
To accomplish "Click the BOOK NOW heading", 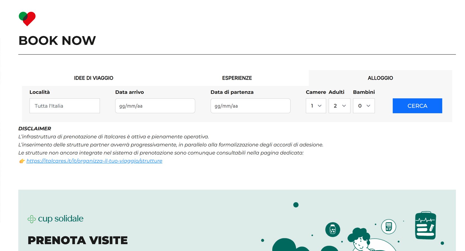I will [x=57, y=41].
